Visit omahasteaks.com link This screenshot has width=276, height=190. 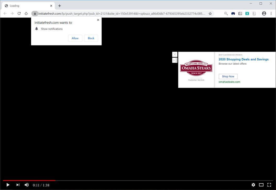[229, 82]
